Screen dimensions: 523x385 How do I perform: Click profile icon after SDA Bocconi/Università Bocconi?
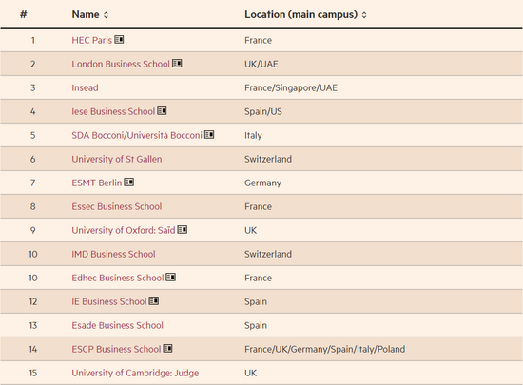(209, 134)
